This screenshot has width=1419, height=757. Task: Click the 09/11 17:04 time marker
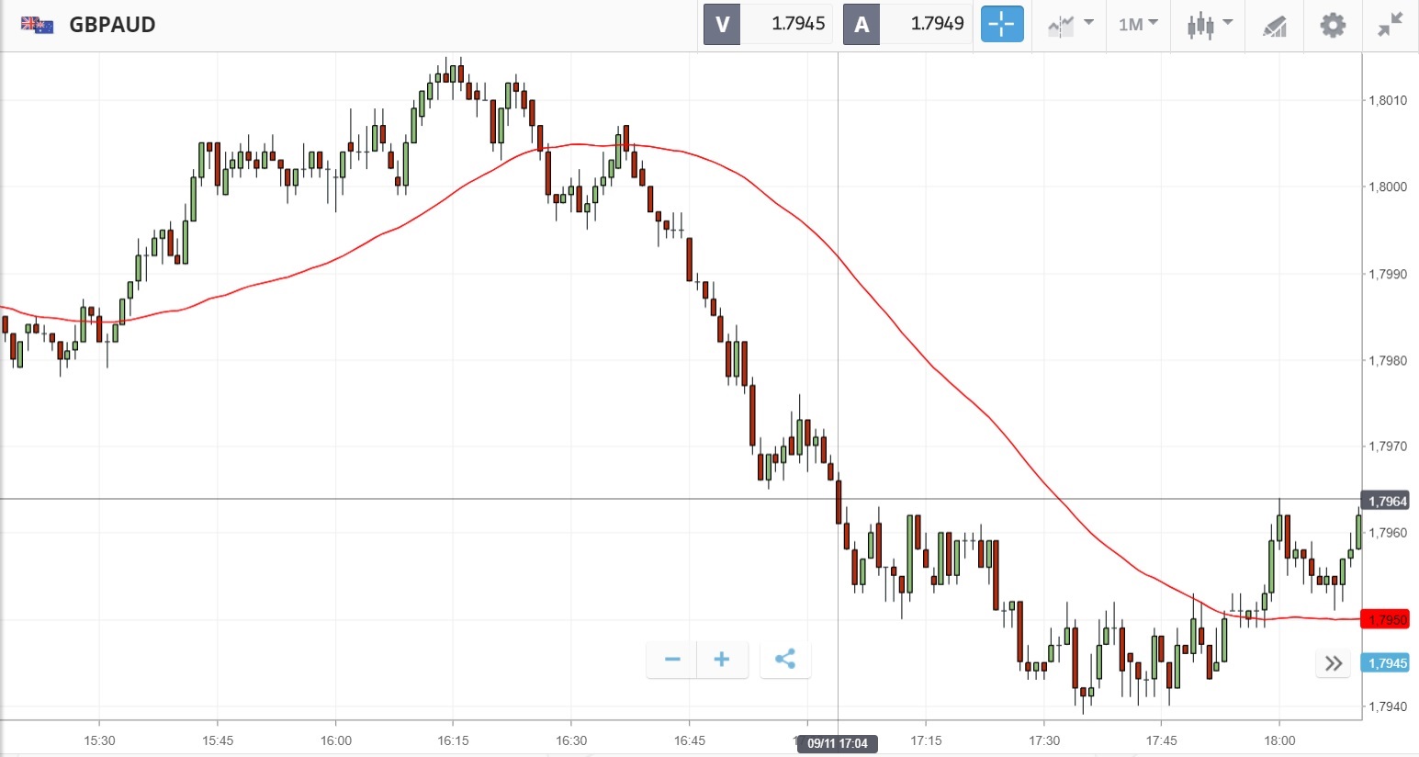coord(838,743)
